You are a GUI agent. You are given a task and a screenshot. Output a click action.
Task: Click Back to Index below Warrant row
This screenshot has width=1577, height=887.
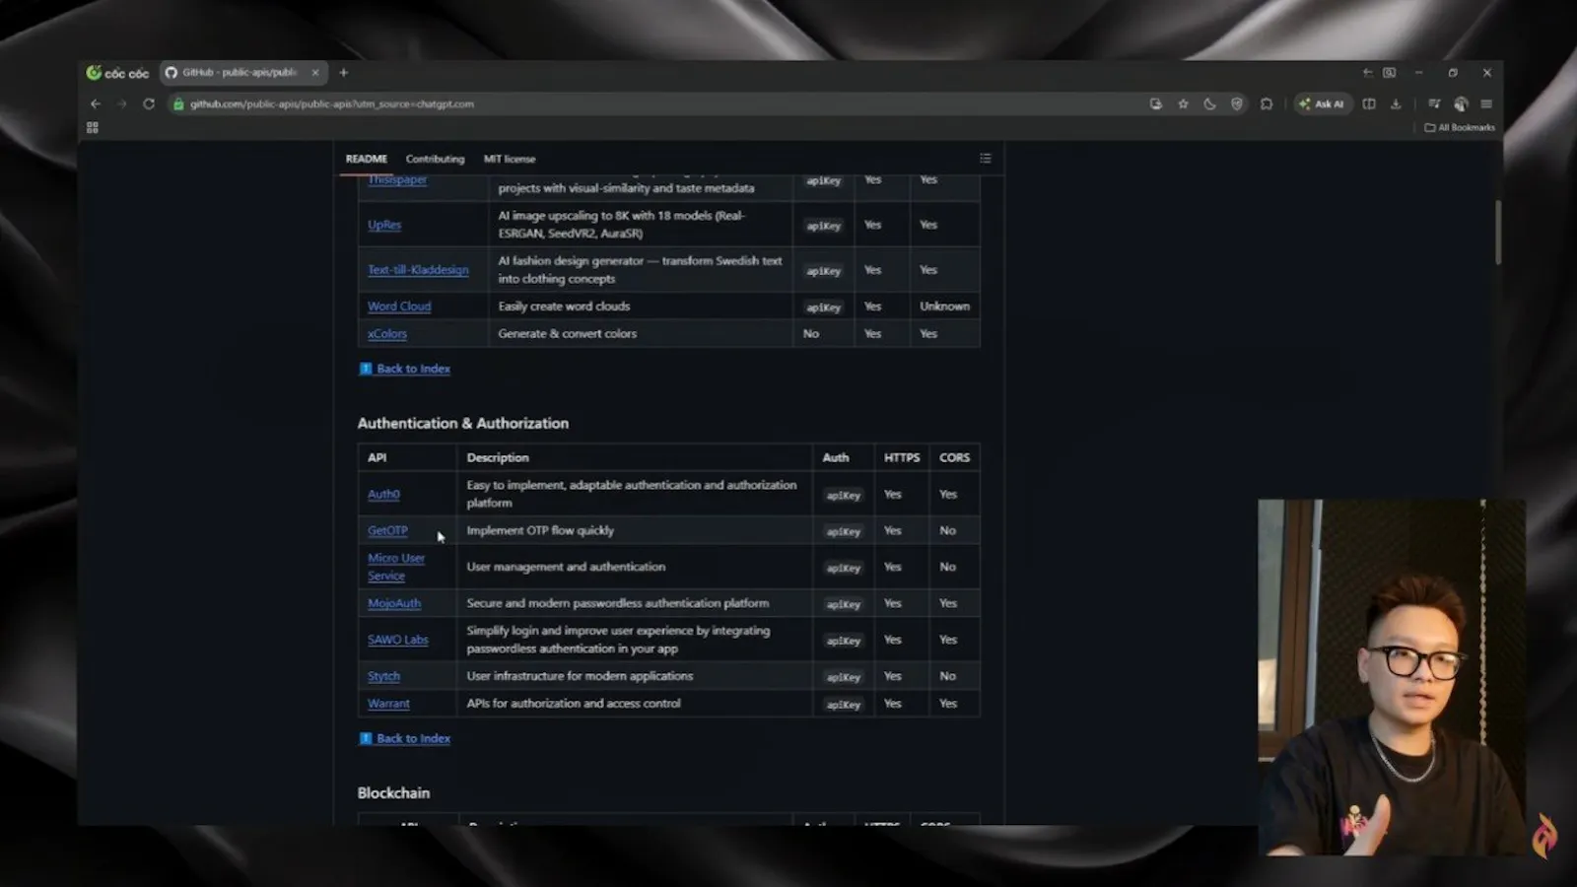[x=413, y=738]
